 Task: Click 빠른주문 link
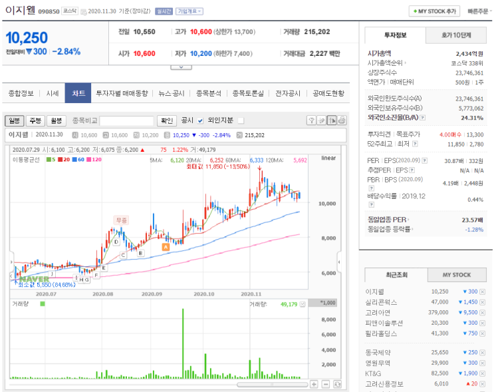(x=479, y=11)
